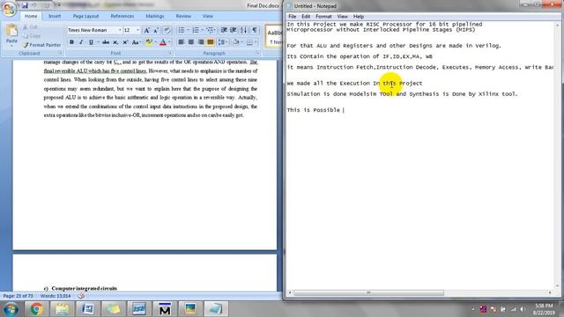This screenshot has width=564, height=317.
Task: Open the font size 12 dropdown
Action: tap(137, 30)
